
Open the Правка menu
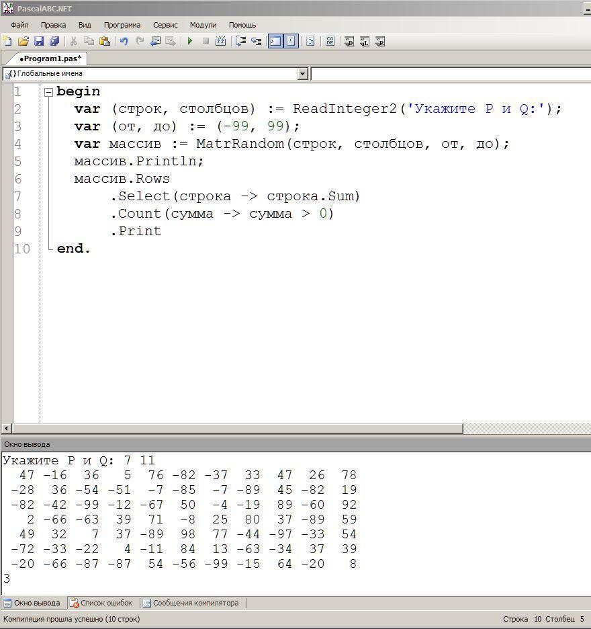click(x=53, y=25)
